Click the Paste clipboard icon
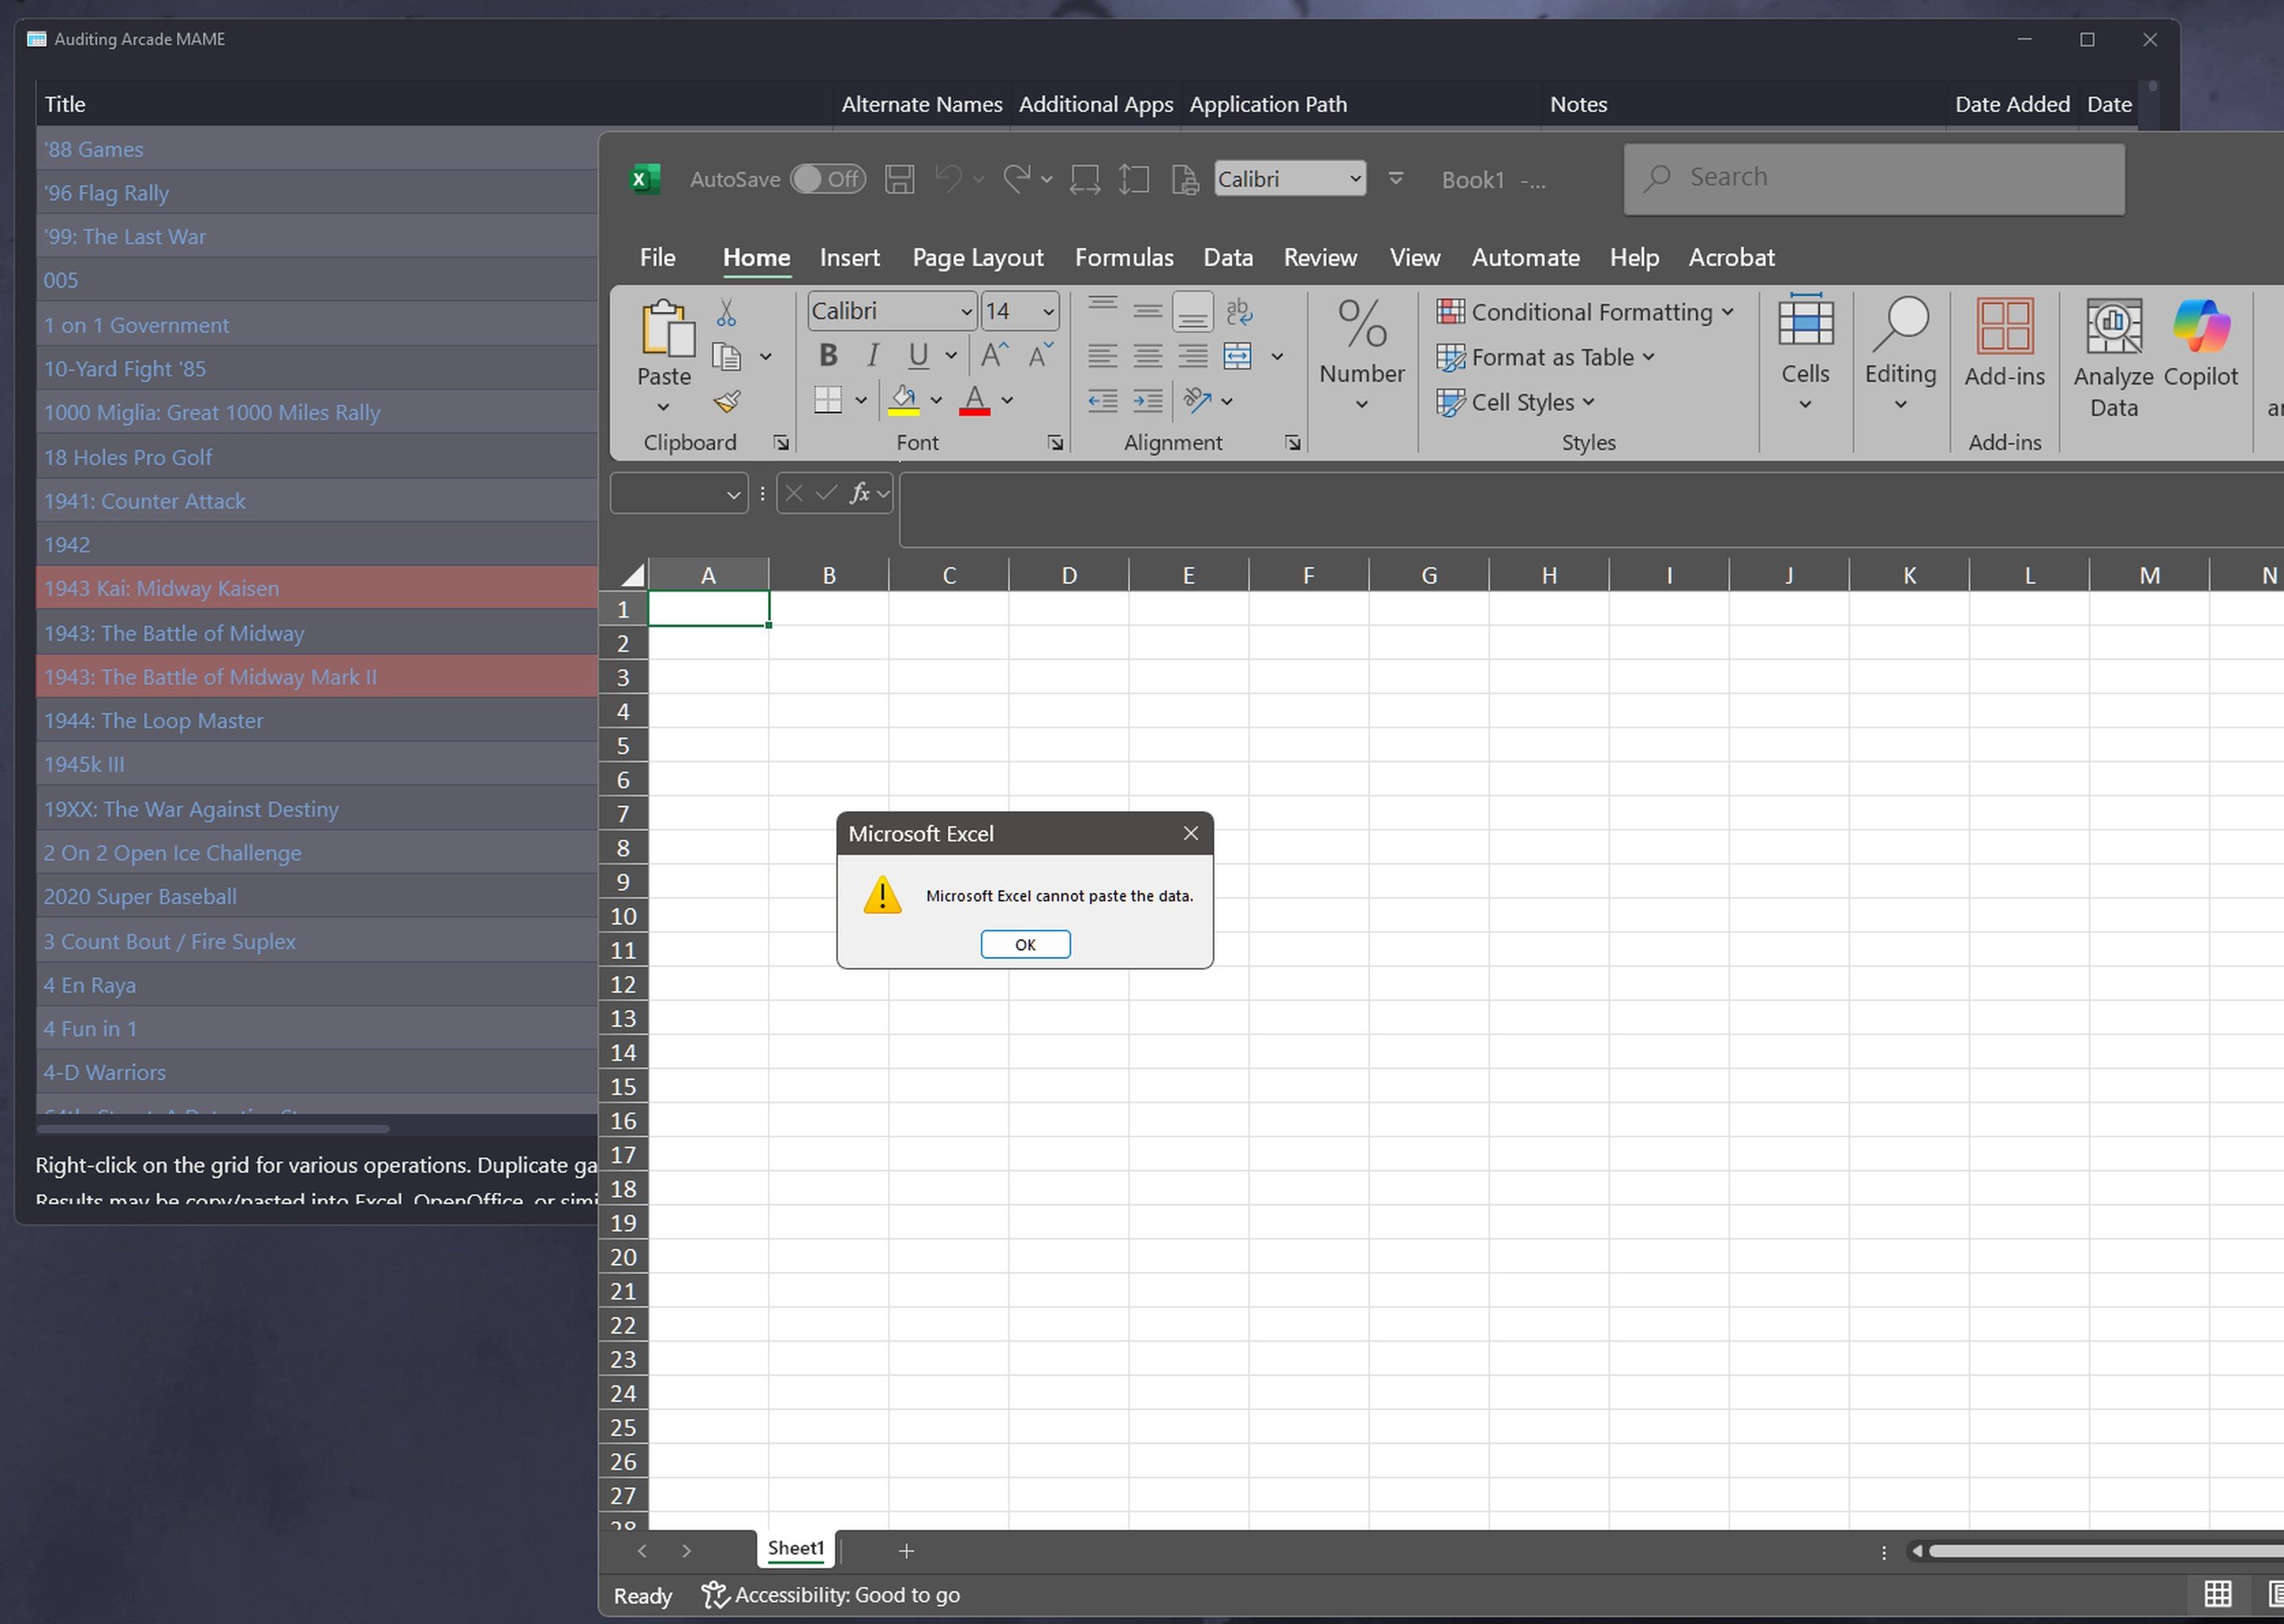 click(x=666, y=328)
